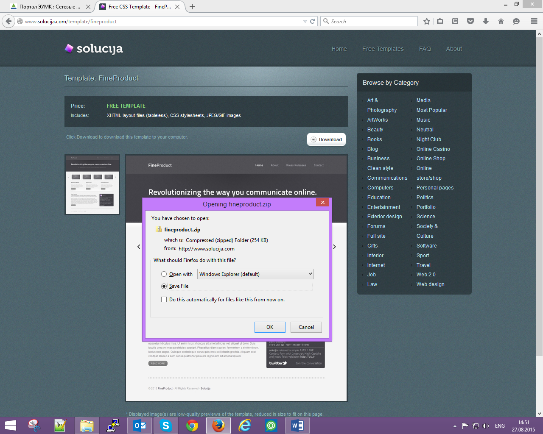This screenshot has height=434, width=543.
Task: Switch to Firefox taskbar icon
Action: pos(218,426)
